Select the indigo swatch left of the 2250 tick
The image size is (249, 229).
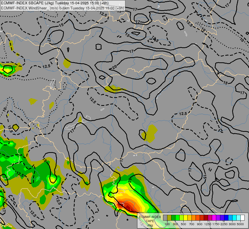pyautogui.click(x=222, y=218)
